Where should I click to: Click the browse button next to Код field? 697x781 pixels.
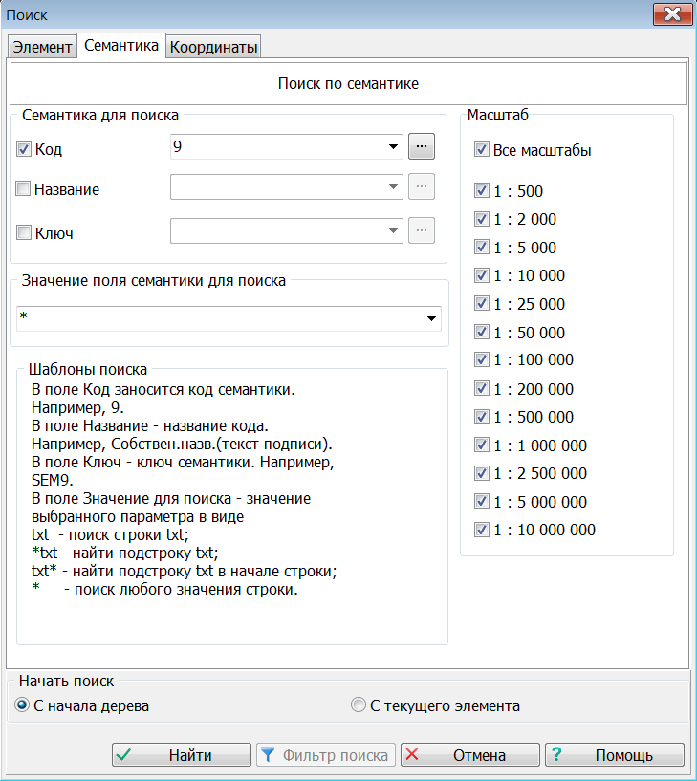[422, 146]
